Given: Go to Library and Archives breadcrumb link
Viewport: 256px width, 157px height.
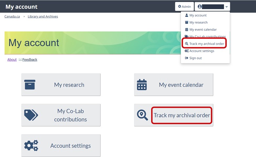Looking at the screenshot, I should click(43, 16).
